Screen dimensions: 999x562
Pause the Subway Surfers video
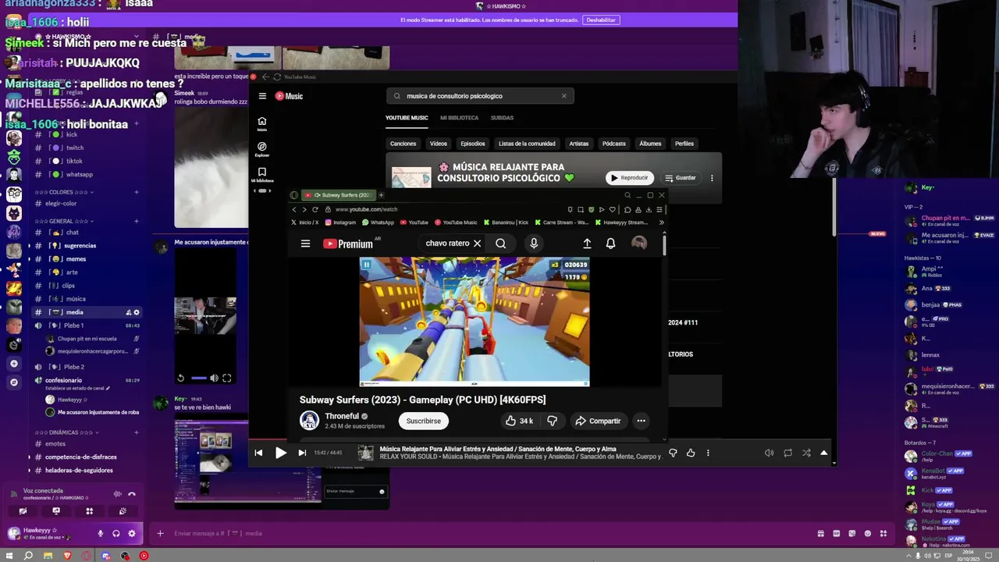tap(366, 265)
